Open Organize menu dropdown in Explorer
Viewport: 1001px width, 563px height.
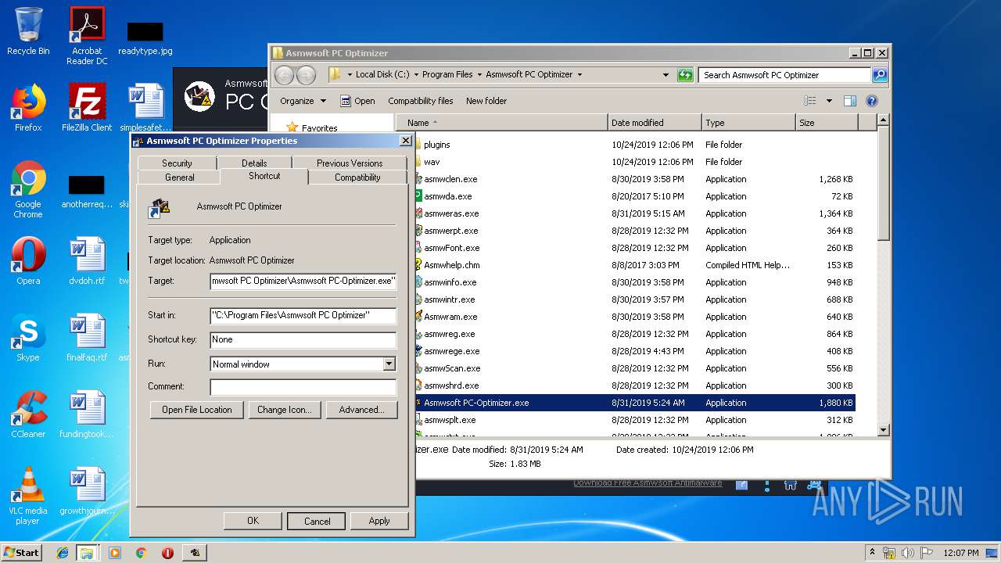pos(303,101)
